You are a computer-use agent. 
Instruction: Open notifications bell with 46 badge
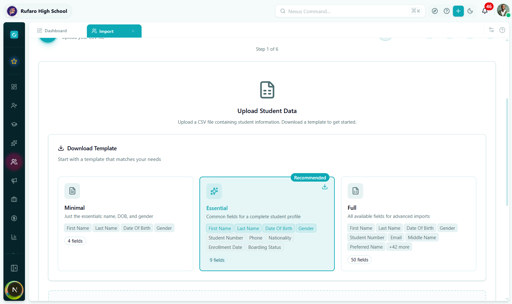485,11
